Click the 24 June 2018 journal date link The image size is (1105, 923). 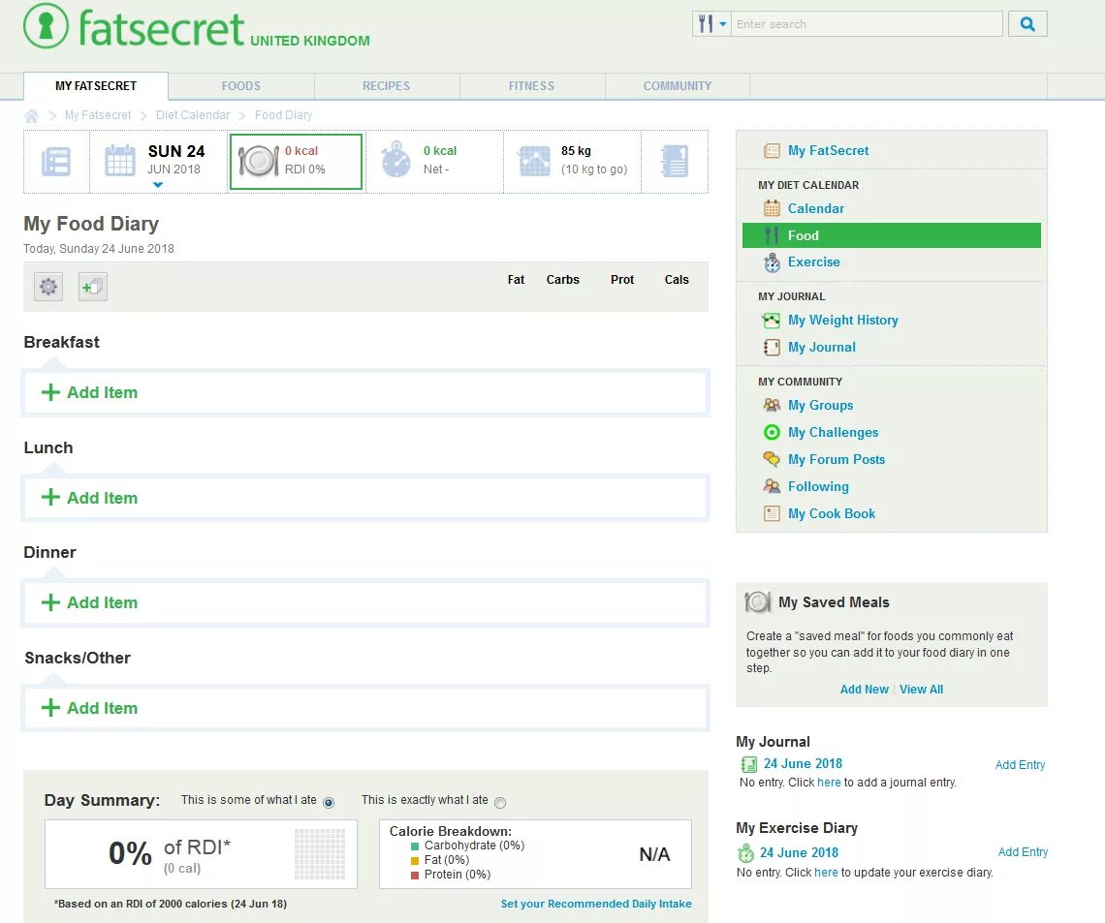(803, 764)
